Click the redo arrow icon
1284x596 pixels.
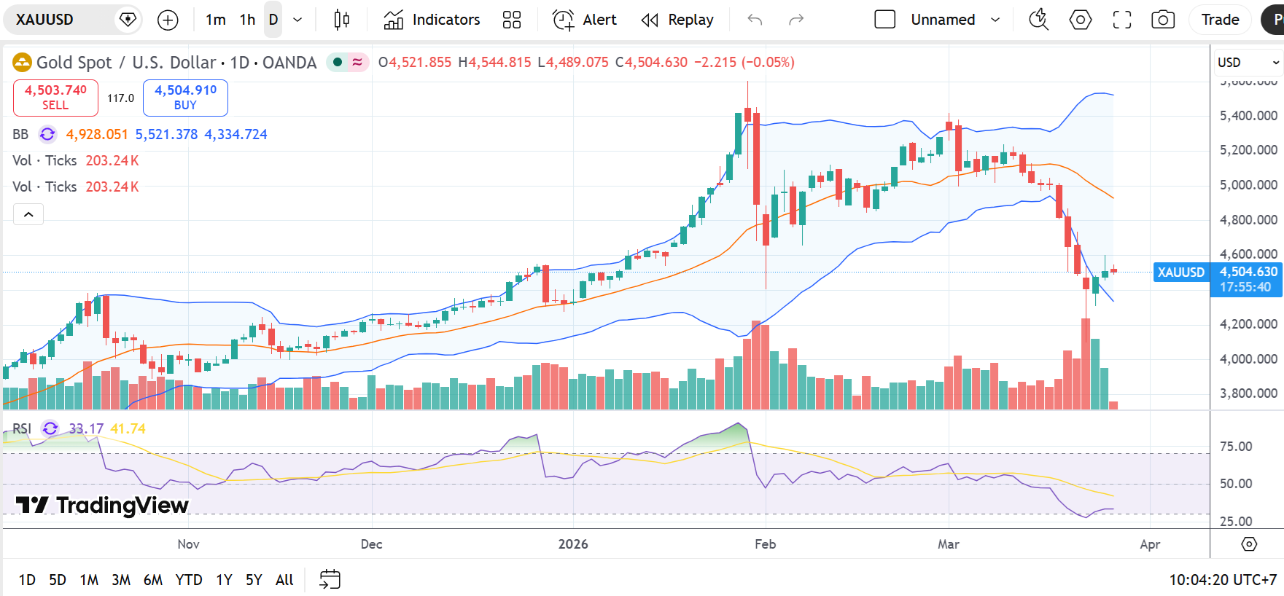[796, 20]
